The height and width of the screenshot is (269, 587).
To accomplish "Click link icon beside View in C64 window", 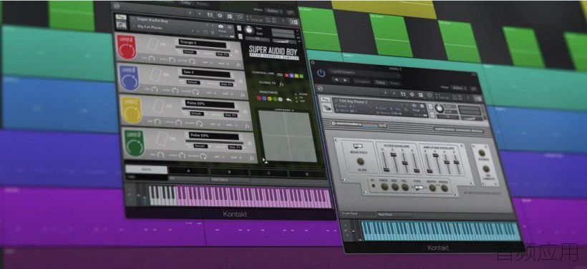I will tap(474, 88).
